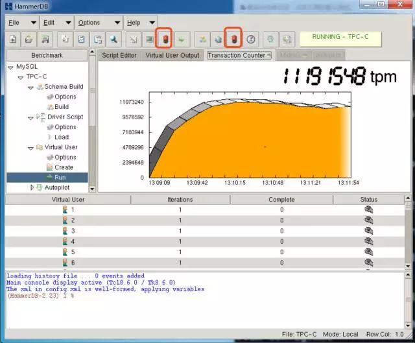Click the Create Virtual Users monitor icon
This screenshot has width=415, height=343.
(149, 40)
